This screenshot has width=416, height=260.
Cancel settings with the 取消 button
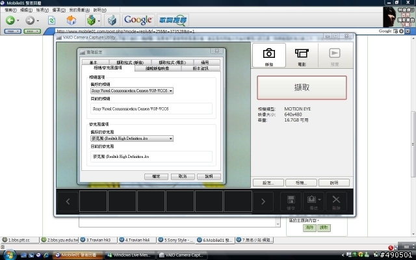pyautogui.click(x=183, y=176)
